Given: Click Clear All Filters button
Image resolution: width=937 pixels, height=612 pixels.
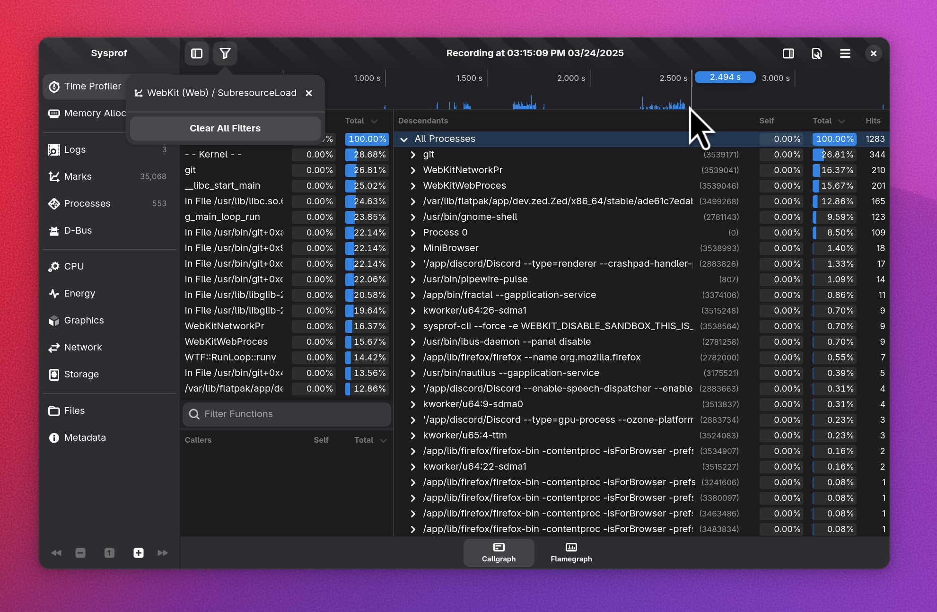Looking at the screenshot, I should click(x=225, y=128).
